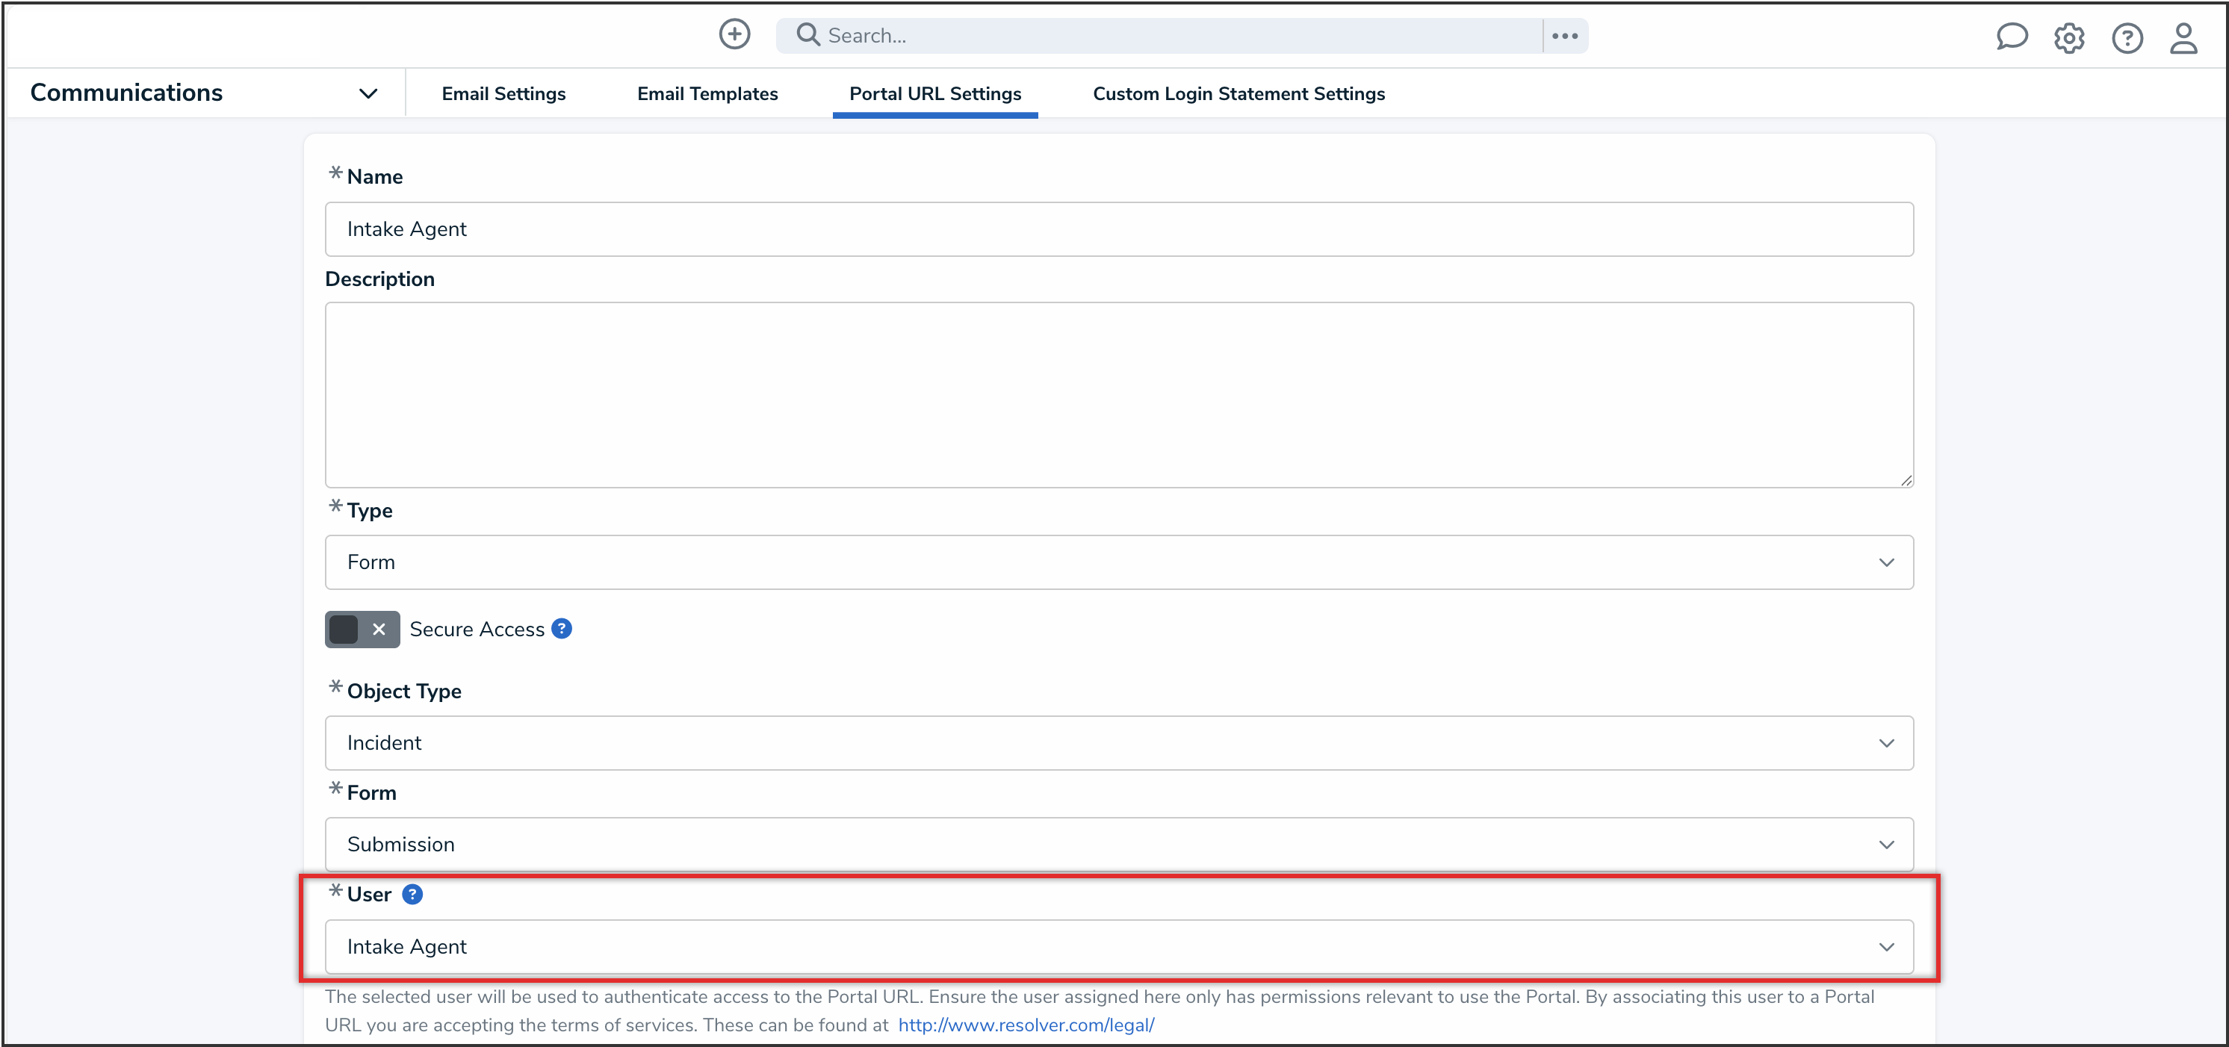Click into the Description text area
The image size is (2229, 1047).
point(1118,394)
